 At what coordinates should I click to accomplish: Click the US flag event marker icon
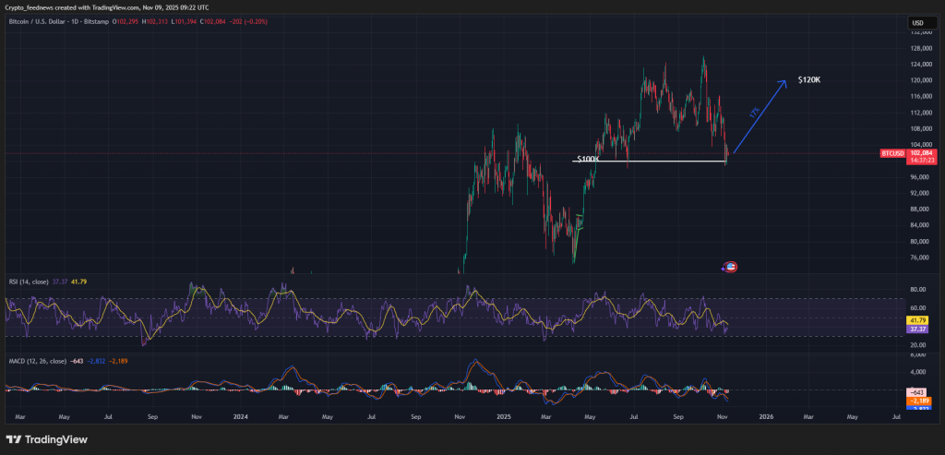pos(731,267)
